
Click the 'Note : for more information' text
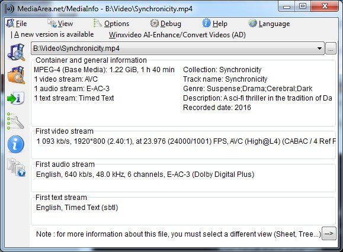[178, 234]
